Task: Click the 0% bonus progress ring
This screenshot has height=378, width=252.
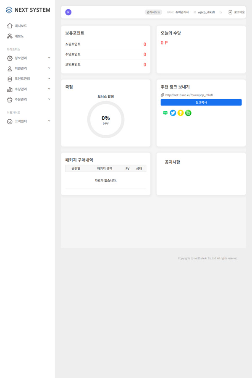Action: (106, 120)
